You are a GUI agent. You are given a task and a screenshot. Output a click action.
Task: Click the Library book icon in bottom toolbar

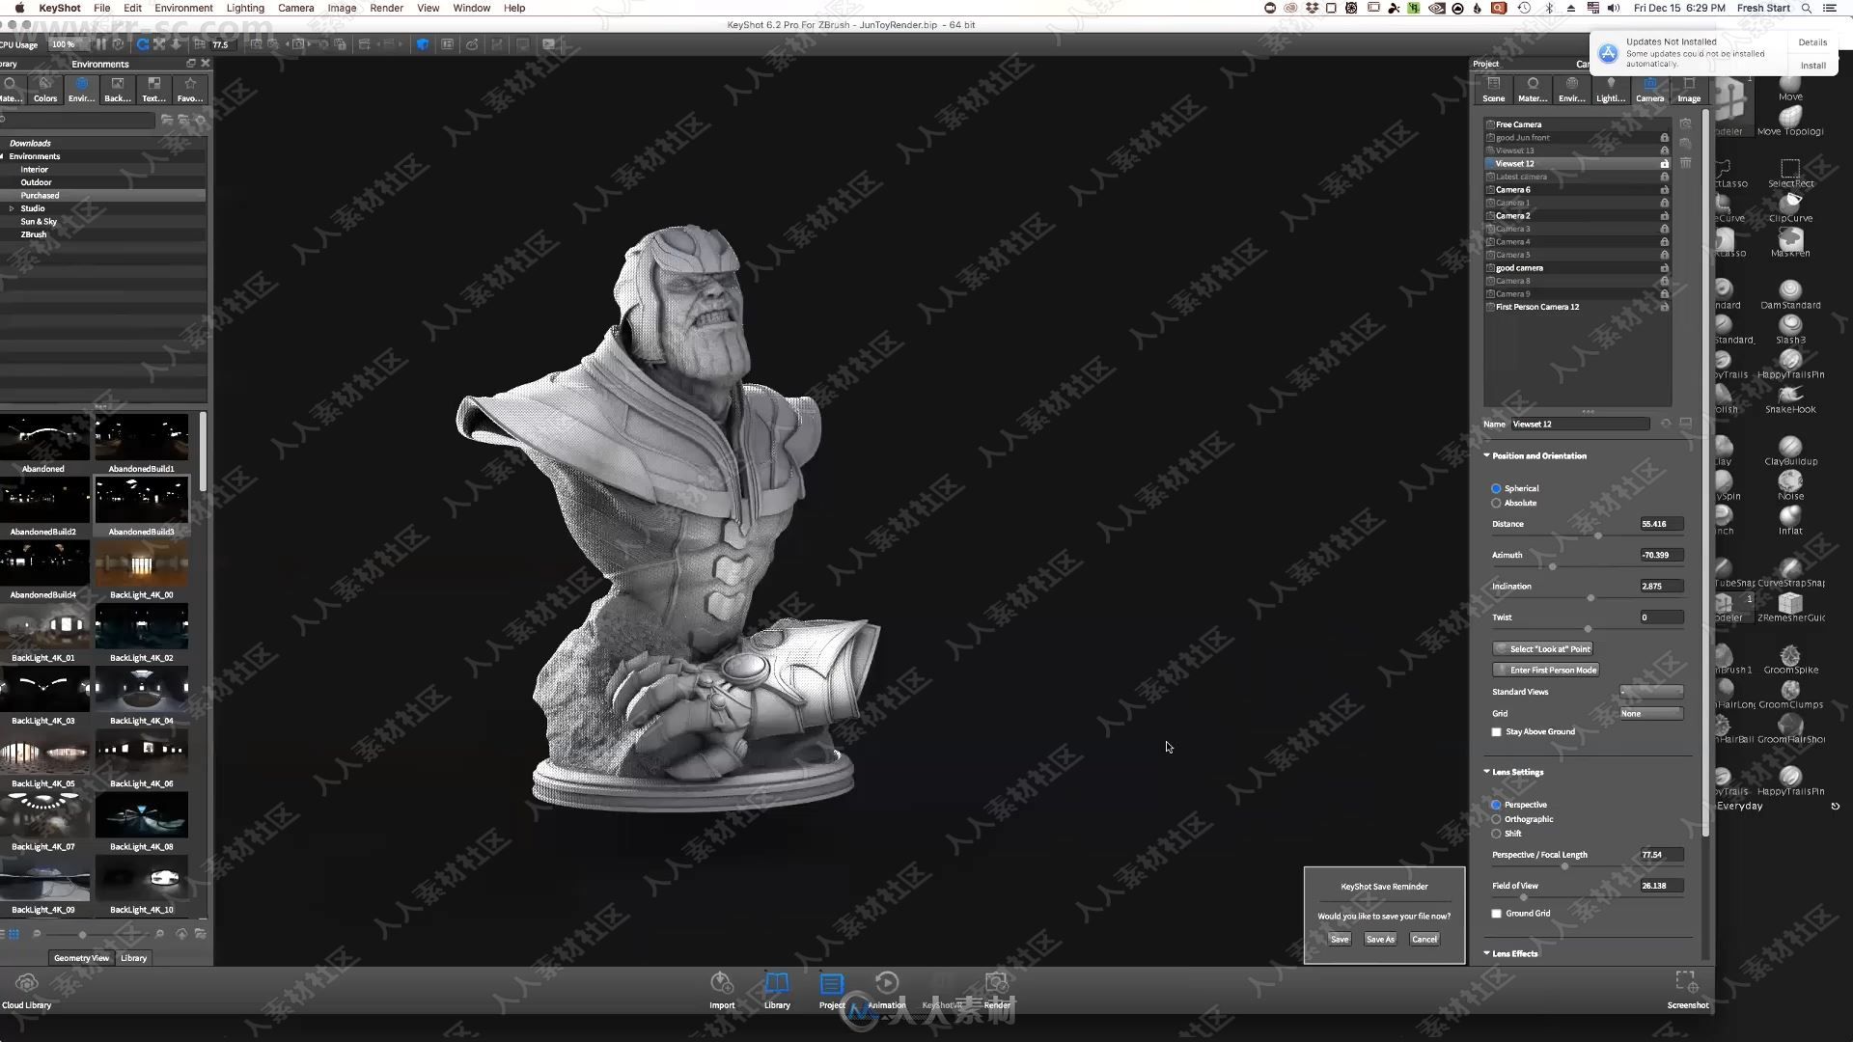pyautogui.click(x=777, y=991)
